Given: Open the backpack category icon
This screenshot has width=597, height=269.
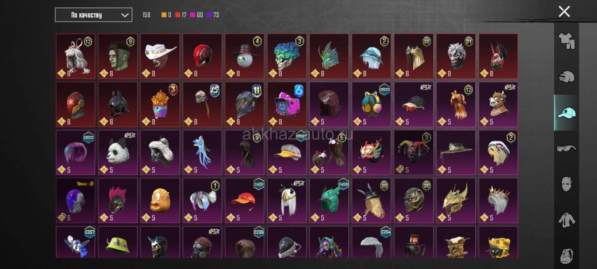Looking at the screenshot, I should [567, 255].
